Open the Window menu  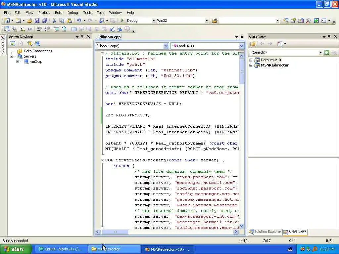[x=115, y=13]
